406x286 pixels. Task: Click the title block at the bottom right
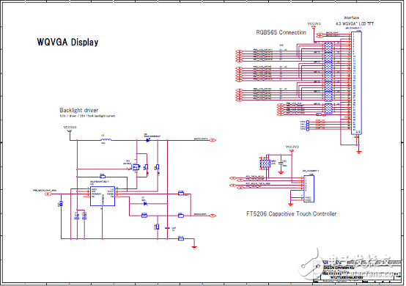tap(357, 271)
